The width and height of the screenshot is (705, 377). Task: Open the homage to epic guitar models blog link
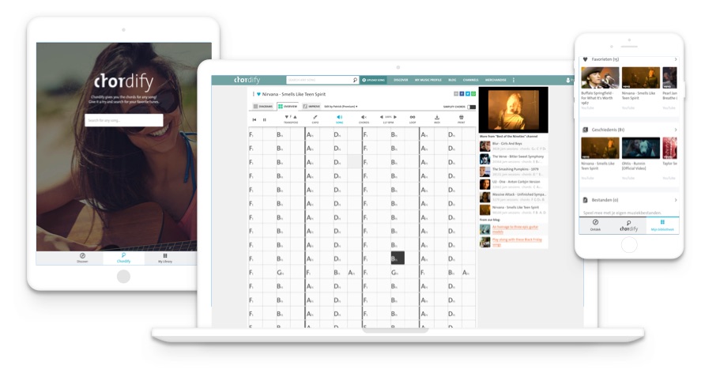(515, 229)
